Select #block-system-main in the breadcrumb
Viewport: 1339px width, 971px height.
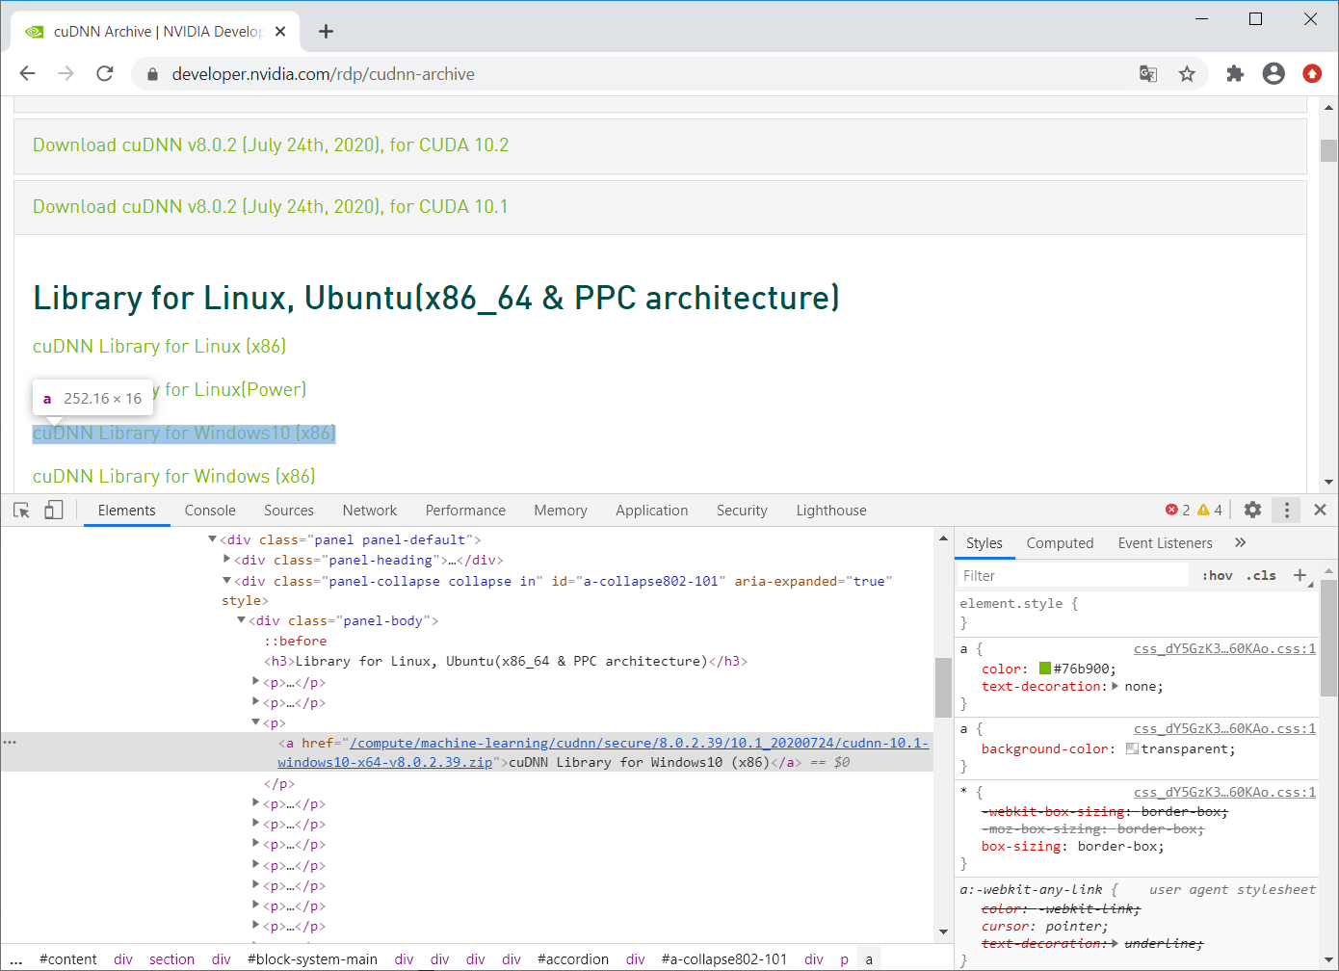312,959
